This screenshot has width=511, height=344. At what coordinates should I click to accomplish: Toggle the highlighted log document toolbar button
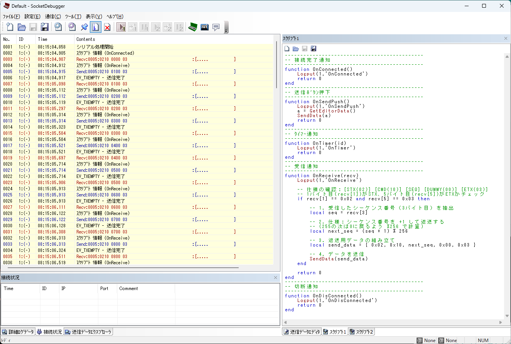coord(95,27)
